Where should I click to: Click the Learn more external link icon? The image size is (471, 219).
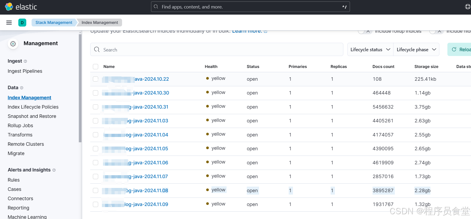[x=266, y=31]
